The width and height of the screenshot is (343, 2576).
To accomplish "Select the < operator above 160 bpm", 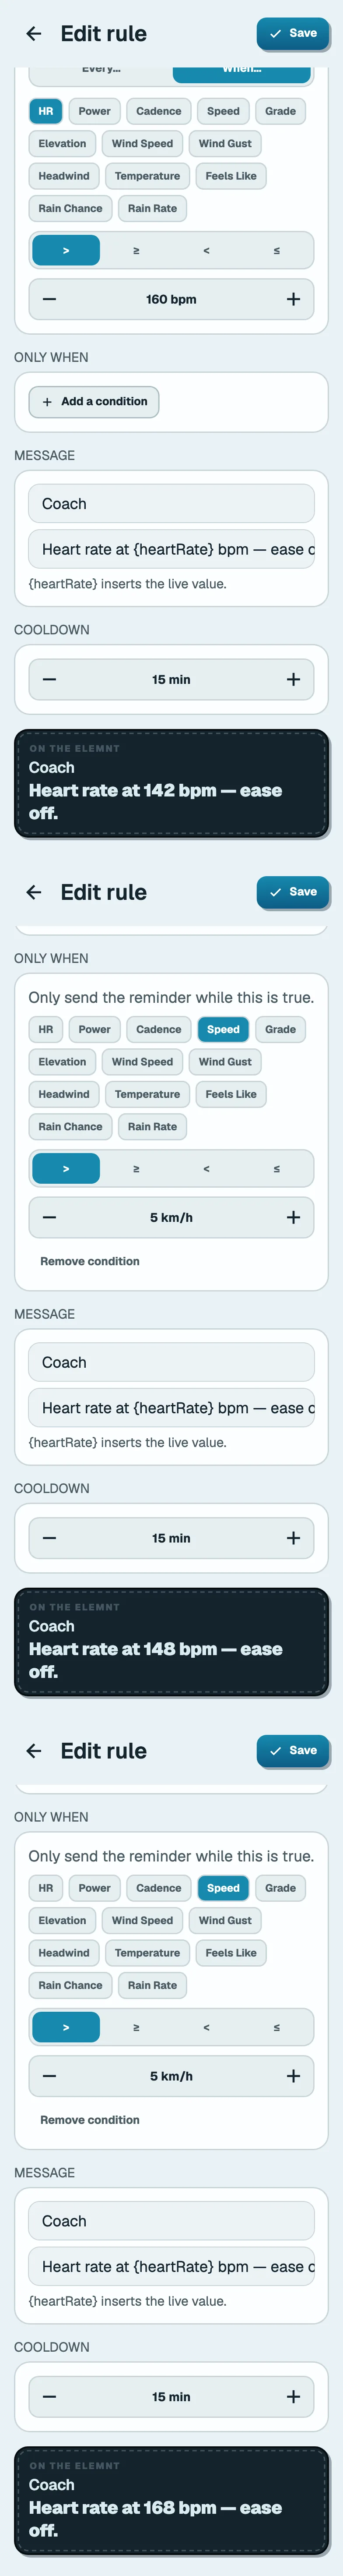I will point(206,250).
